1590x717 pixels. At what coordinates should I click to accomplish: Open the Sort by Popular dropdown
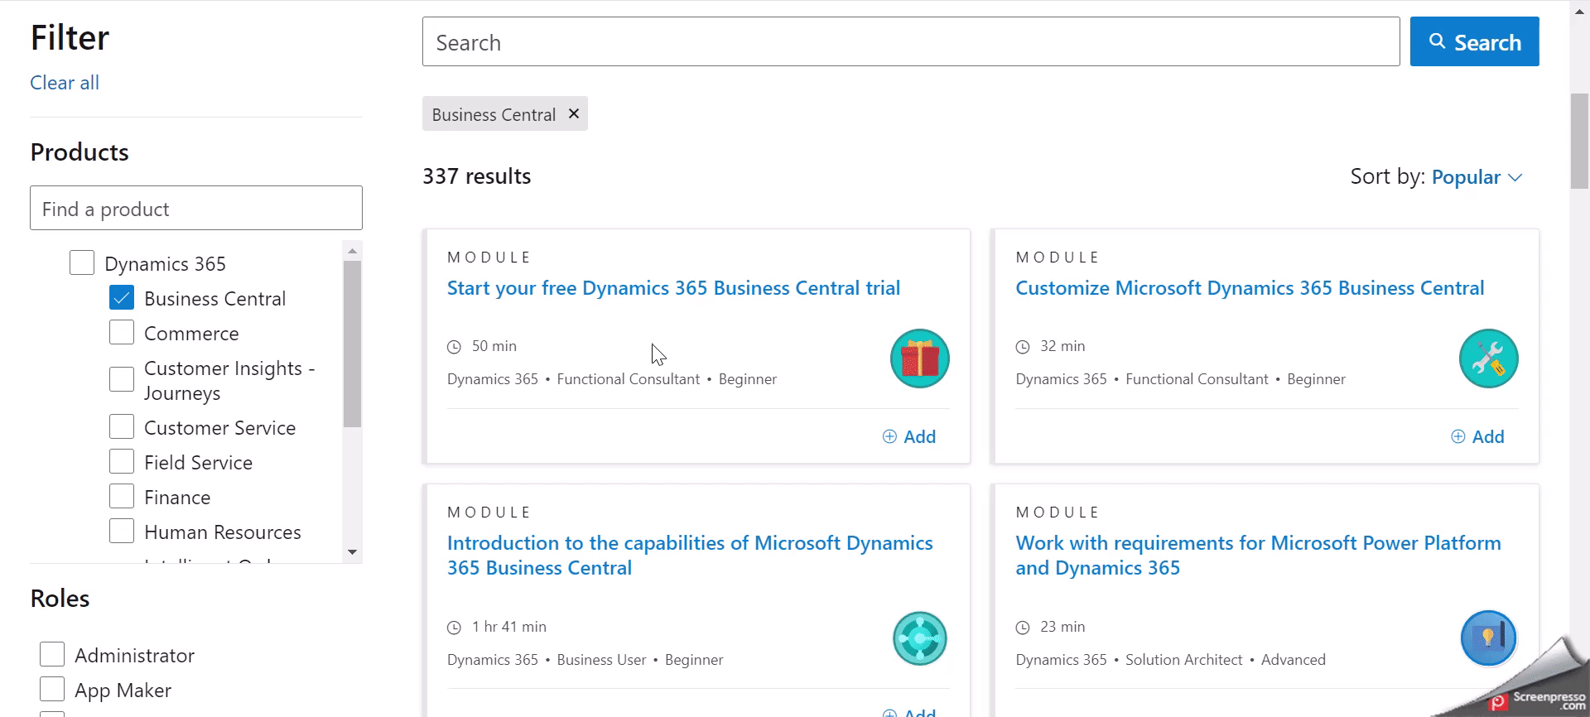coord(1477,177)
